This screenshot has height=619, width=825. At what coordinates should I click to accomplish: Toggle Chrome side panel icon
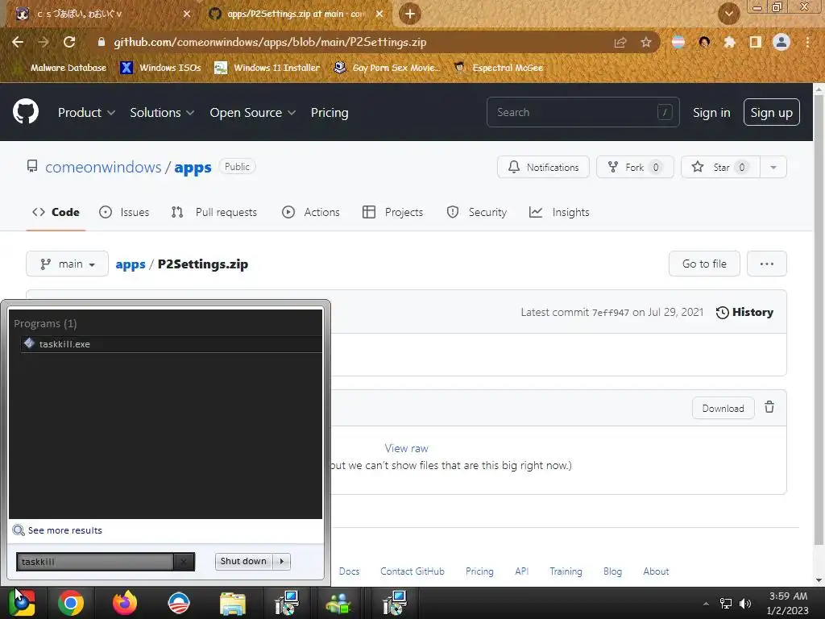755,42
